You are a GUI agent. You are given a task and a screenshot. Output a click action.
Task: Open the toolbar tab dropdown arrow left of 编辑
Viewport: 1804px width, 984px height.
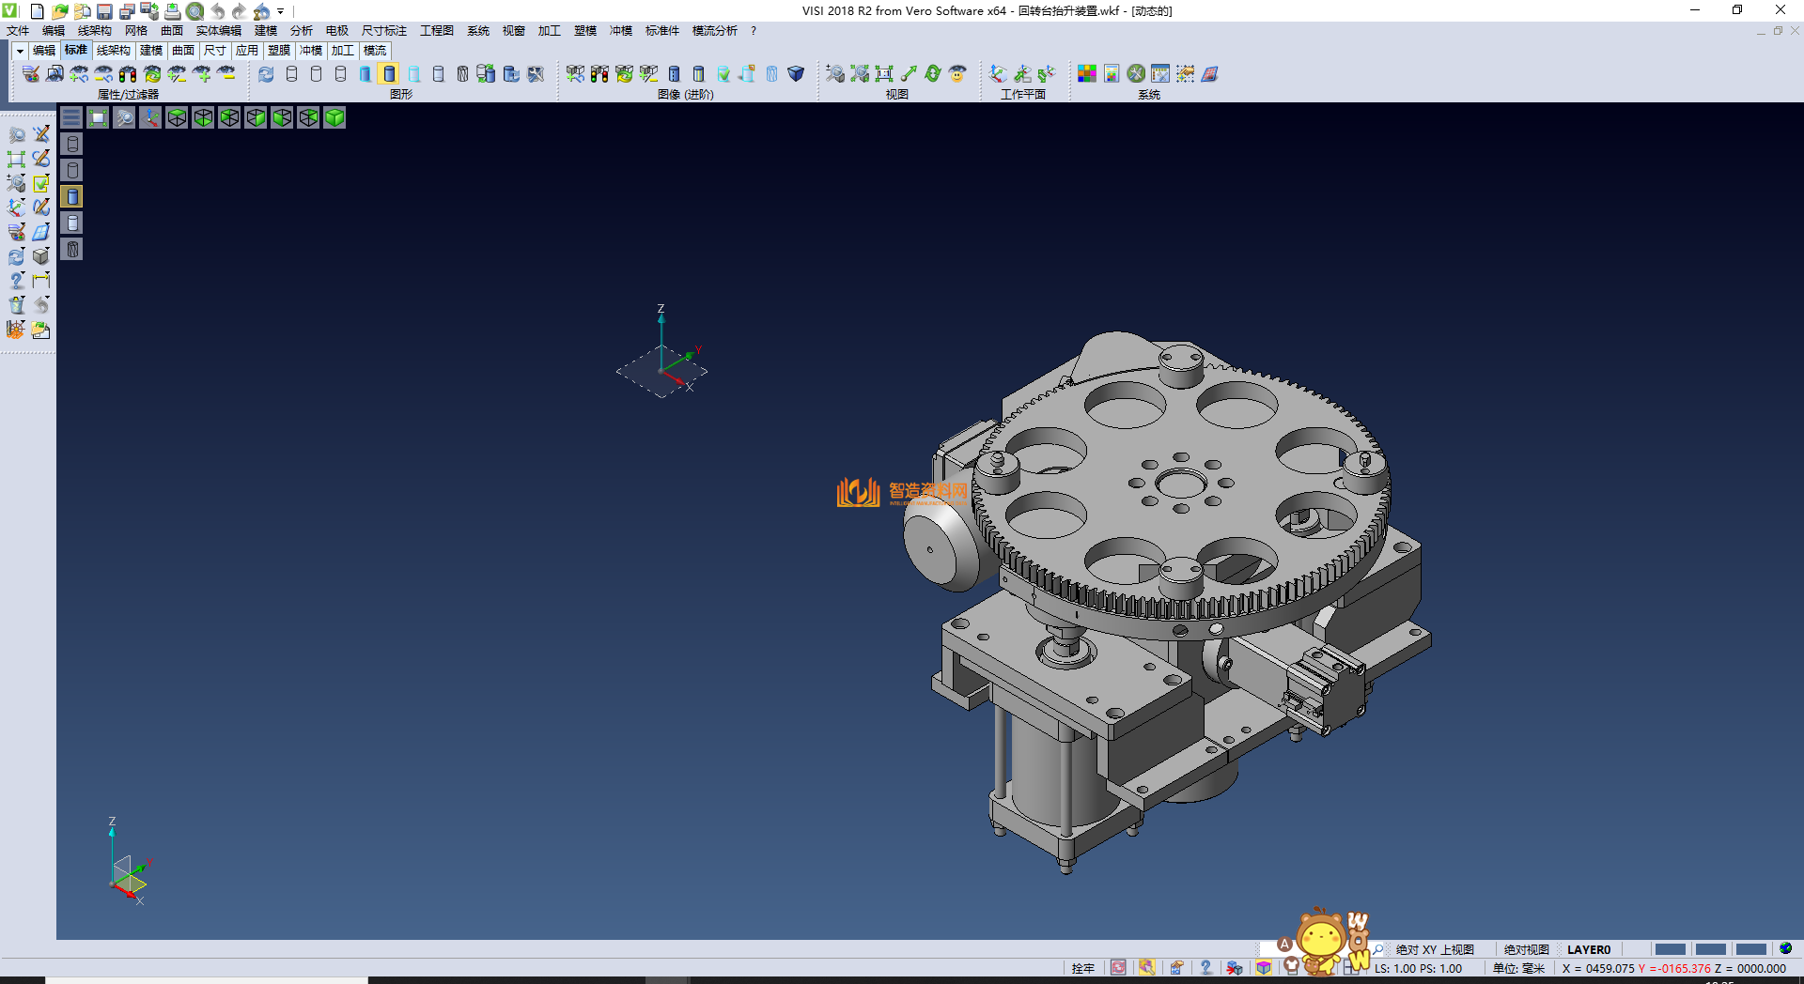pyautogui.click(x=20, y=51)
